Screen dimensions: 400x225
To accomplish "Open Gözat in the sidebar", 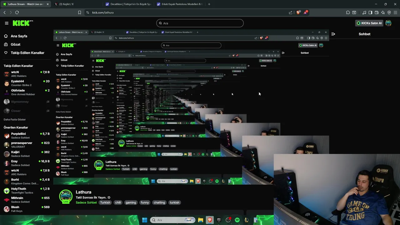I will point(16,44).
